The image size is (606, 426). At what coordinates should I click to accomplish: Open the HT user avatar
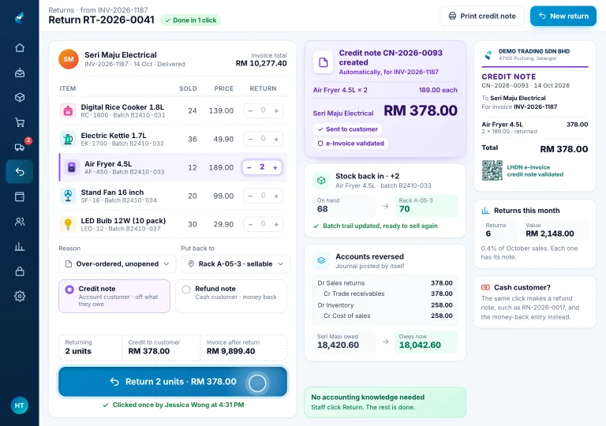[19, 405]
